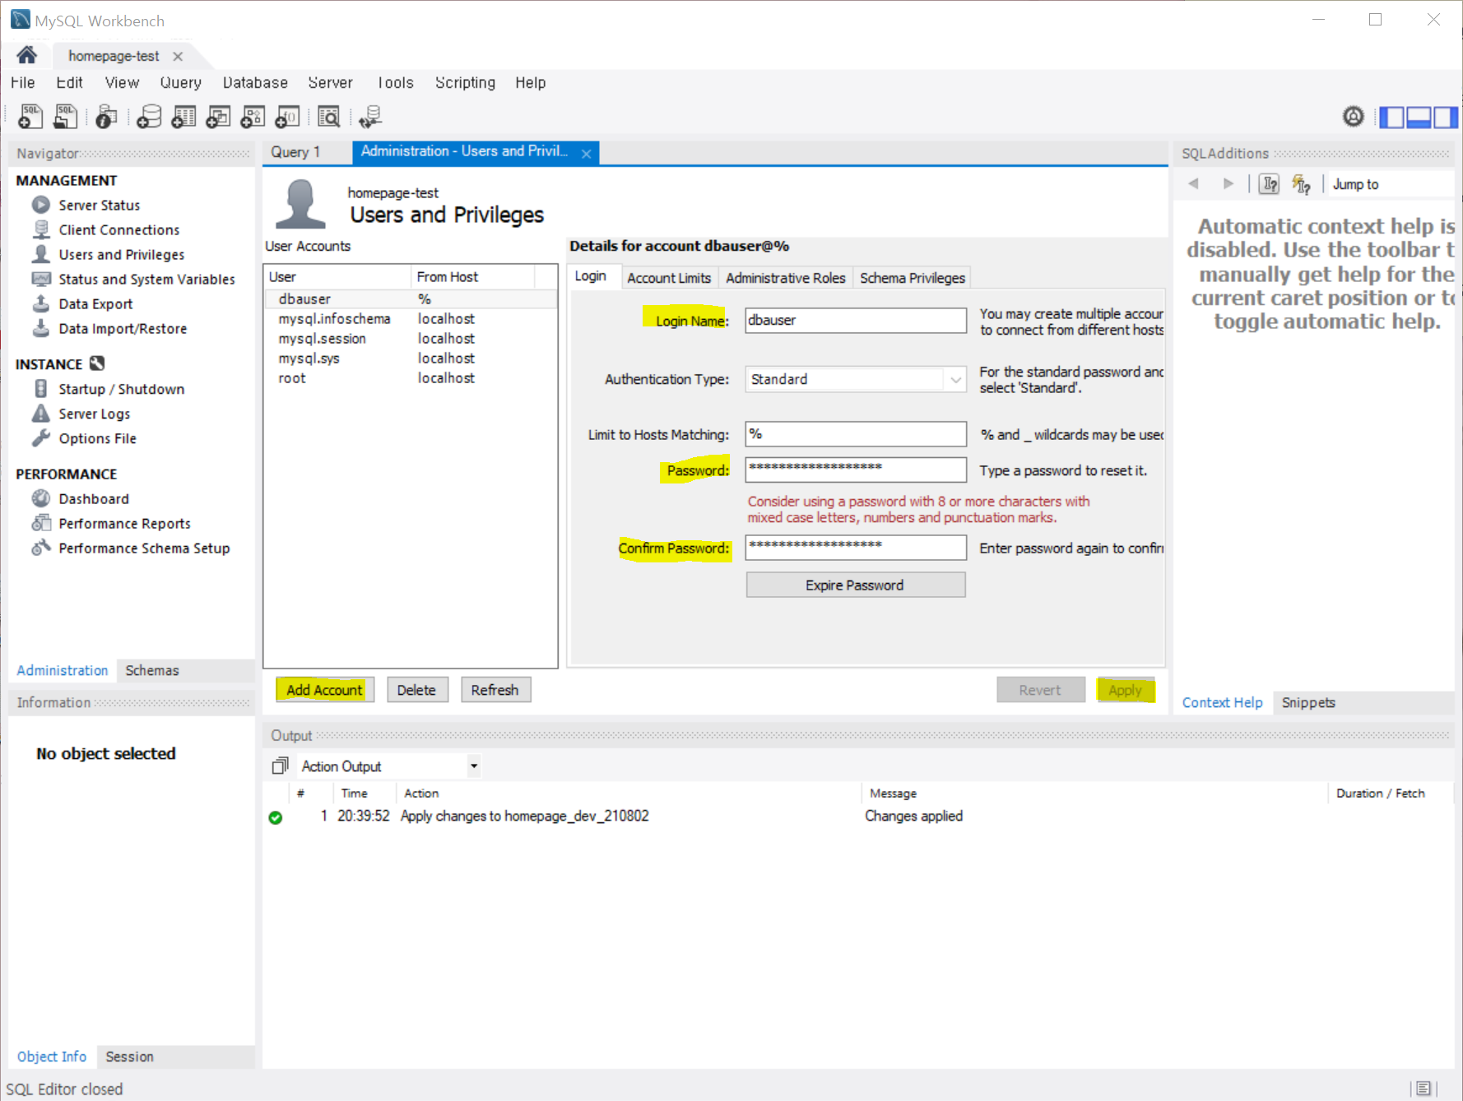Close the homepage-test connection tab
Screen dimensions: 1463x1101
(x=178, y=56)
